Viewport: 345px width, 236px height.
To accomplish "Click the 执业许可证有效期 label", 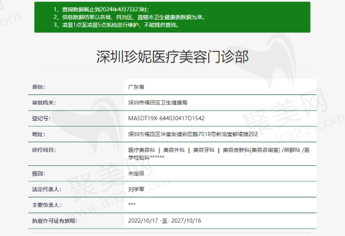I will pos(55,220).
